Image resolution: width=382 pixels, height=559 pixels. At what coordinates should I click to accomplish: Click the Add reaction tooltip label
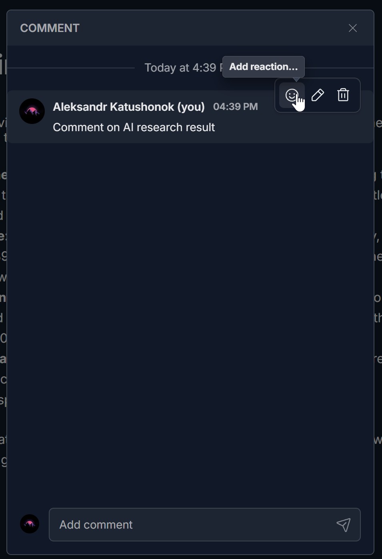tap(264, 67)
